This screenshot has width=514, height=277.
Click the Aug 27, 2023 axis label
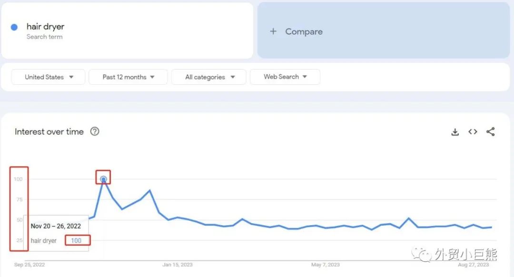pyautogui.click(x=473, y=265)
